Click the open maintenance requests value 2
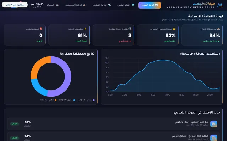This screenshot has height=141, width=227. click(130, 35)
